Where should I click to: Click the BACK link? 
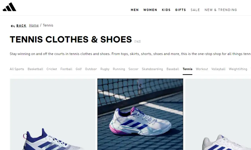21,26
